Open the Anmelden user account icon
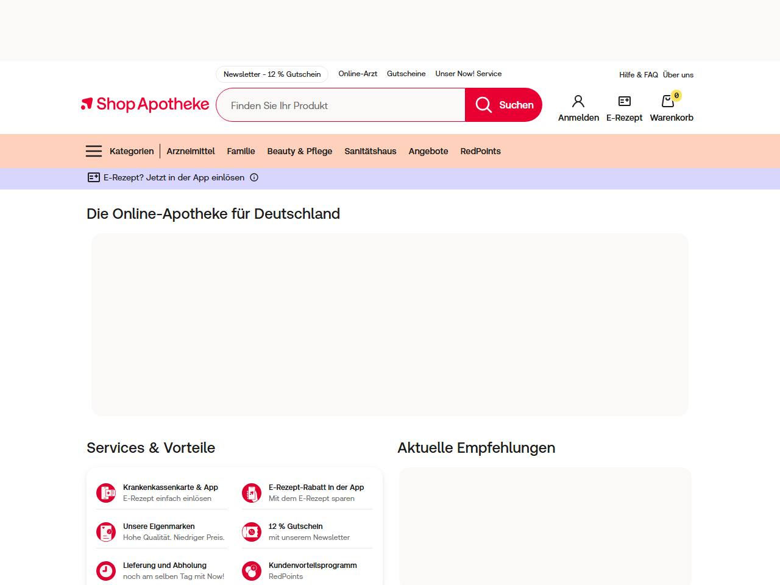 point(578,101)
